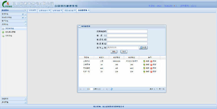
Task: Collapse the left navigation menu with its double-arrow button
Action: (x=25, y=10)
